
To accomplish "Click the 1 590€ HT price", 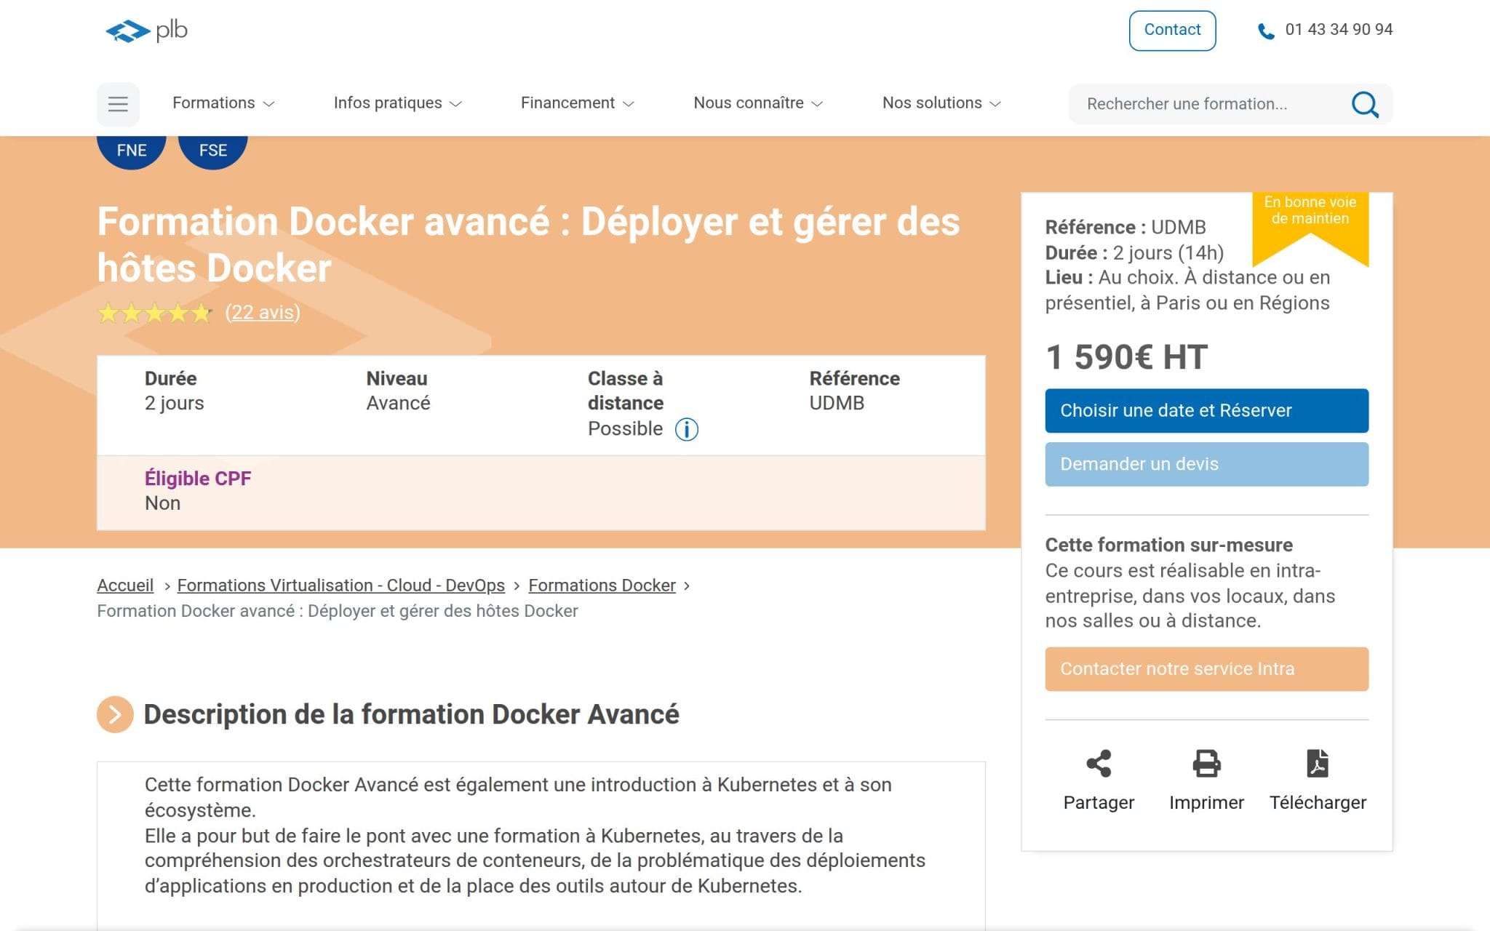I will coord(1126,357).
